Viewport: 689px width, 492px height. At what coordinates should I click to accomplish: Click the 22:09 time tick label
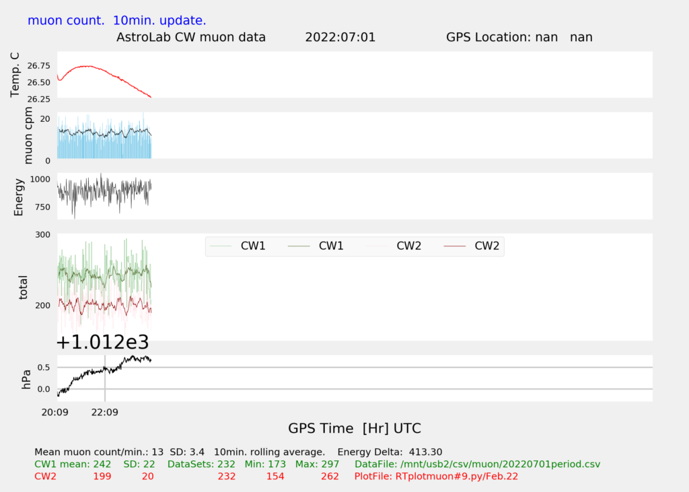(104, 413)
